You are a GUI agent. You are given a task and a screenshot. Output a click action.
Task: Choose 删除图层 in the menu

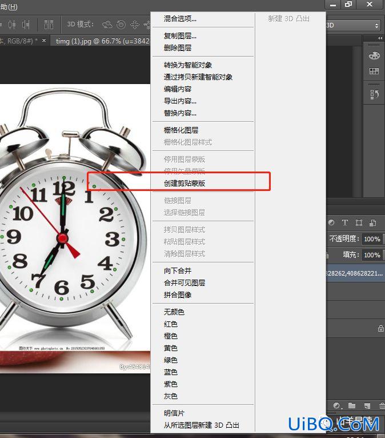click(203, 48)
